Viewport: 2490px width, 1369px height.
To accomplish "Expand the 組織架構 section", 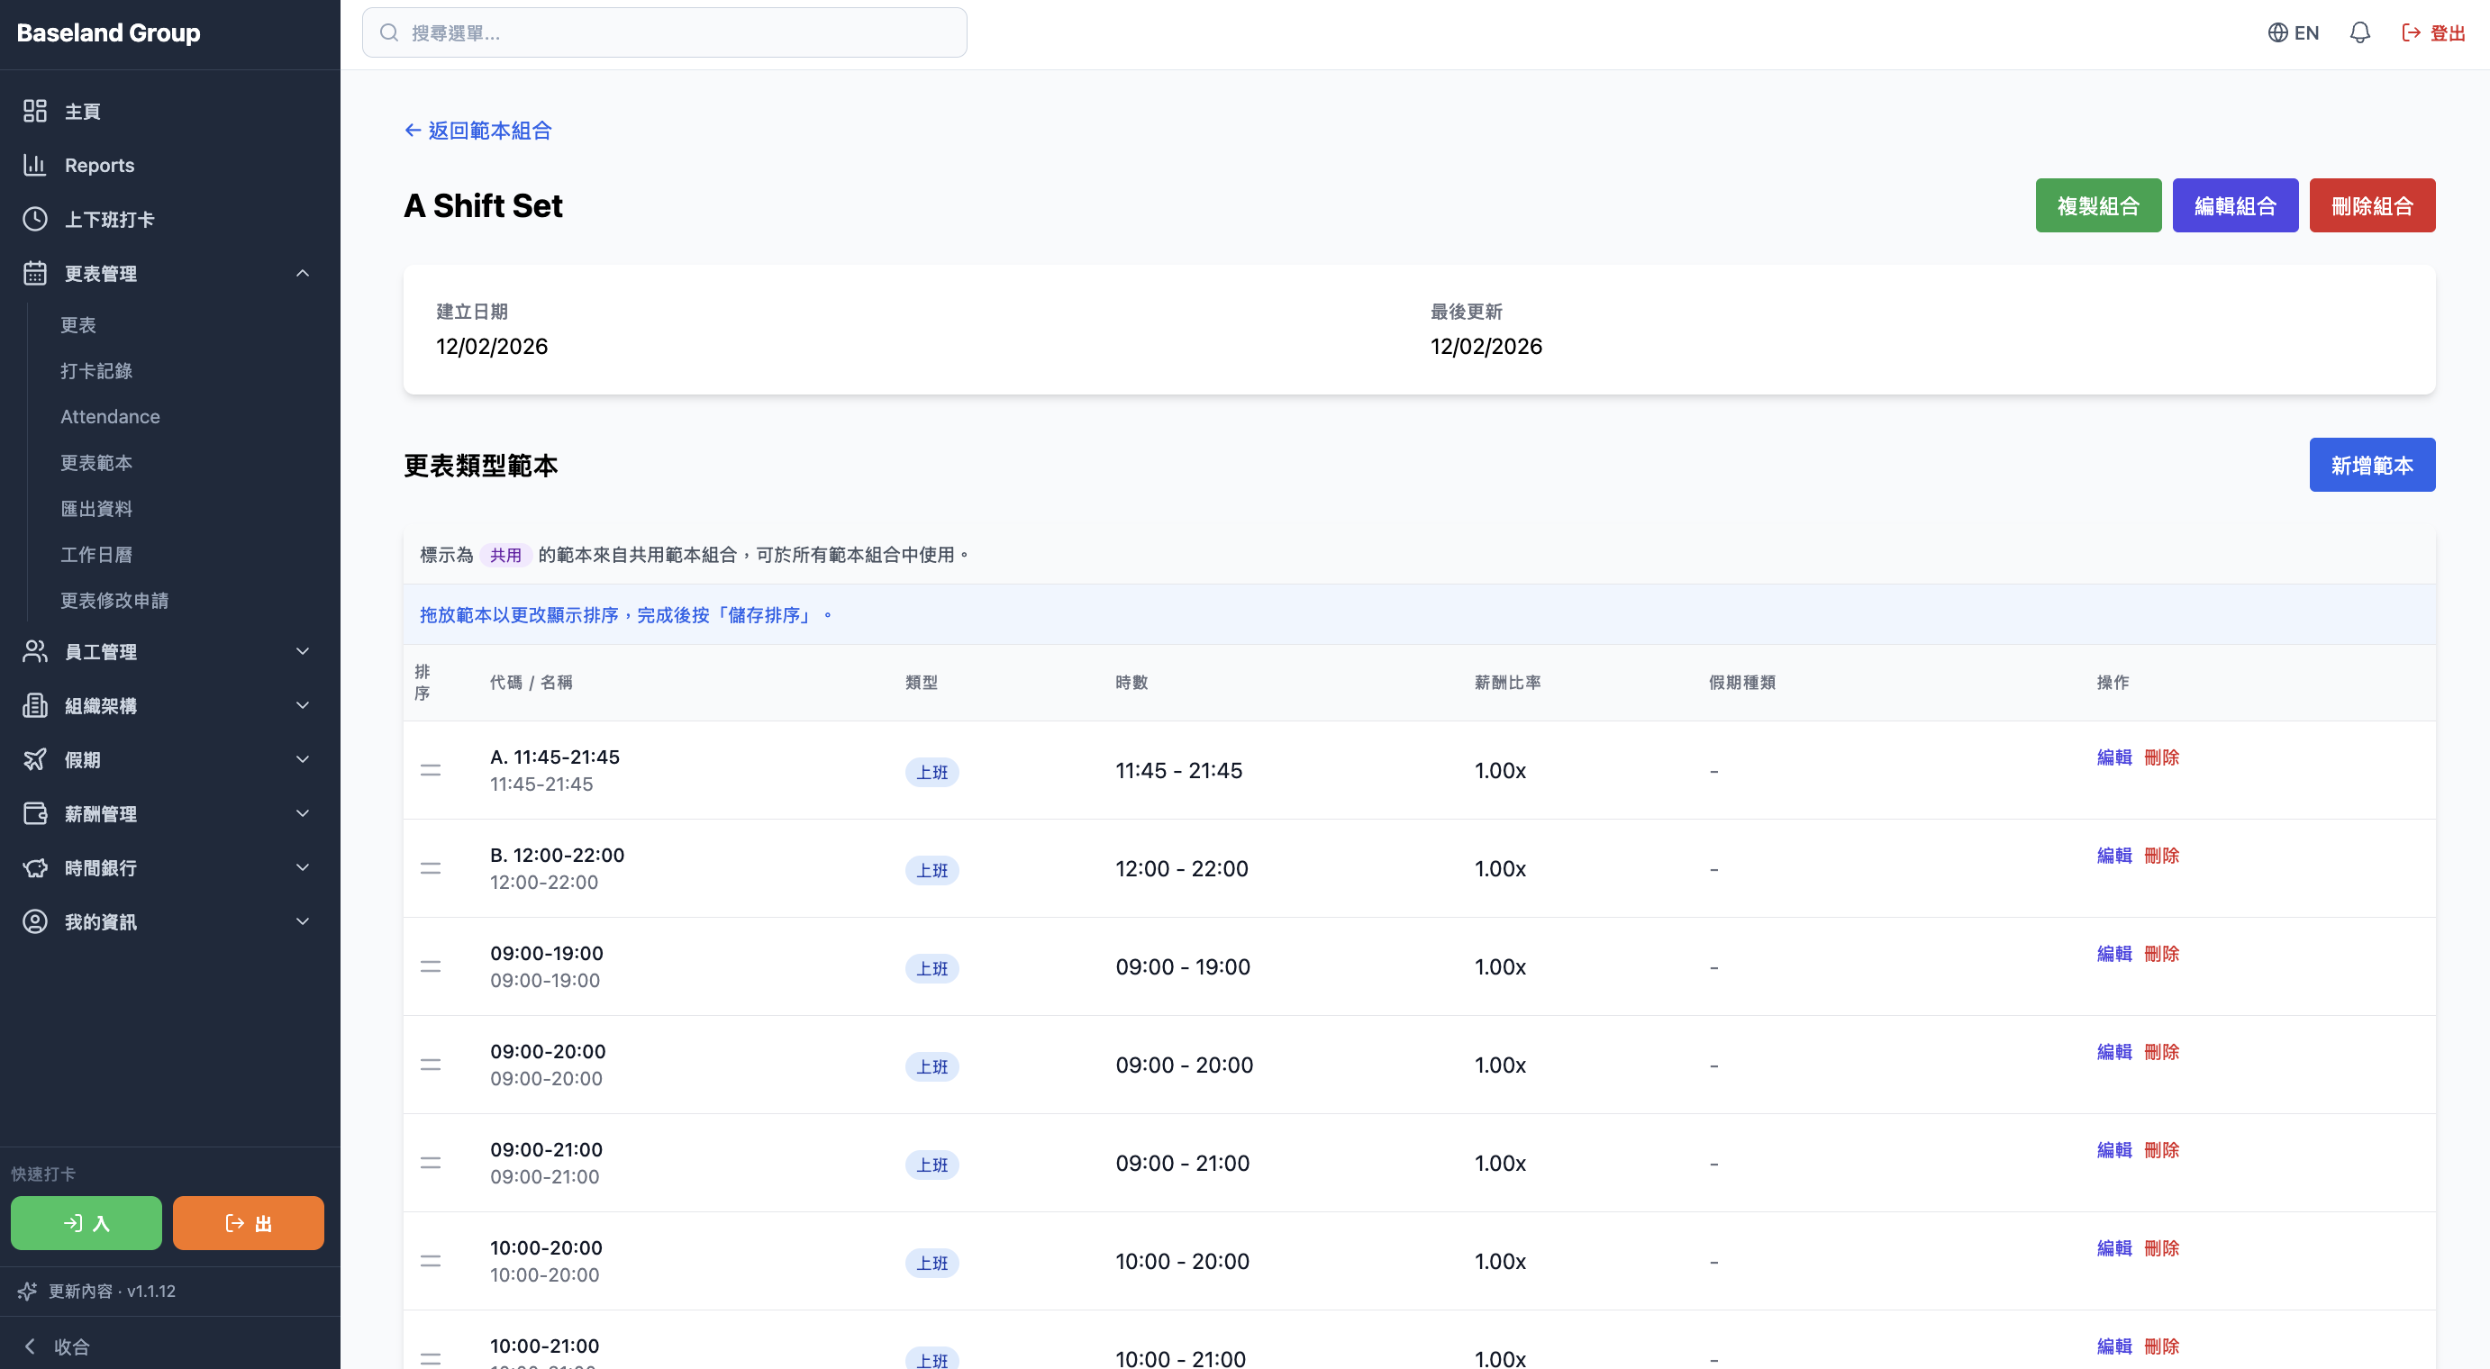I will click(x=170, y=705).
